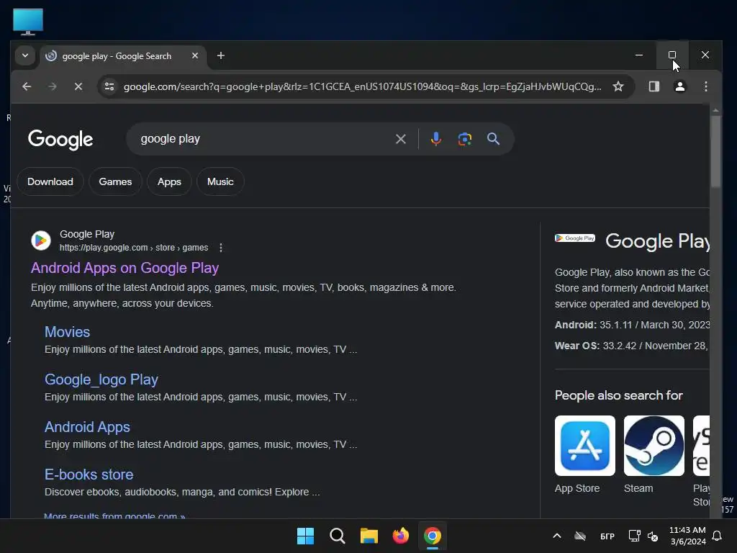Screen dimensions: 737x553
Task: Open the network status tray icon
Action: (634, 536)
